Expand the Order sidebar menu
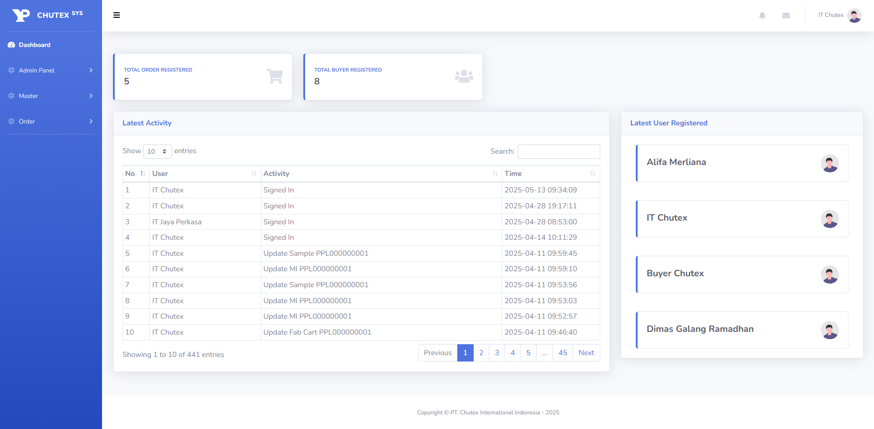Screen dimensions: 874x429 51,121
